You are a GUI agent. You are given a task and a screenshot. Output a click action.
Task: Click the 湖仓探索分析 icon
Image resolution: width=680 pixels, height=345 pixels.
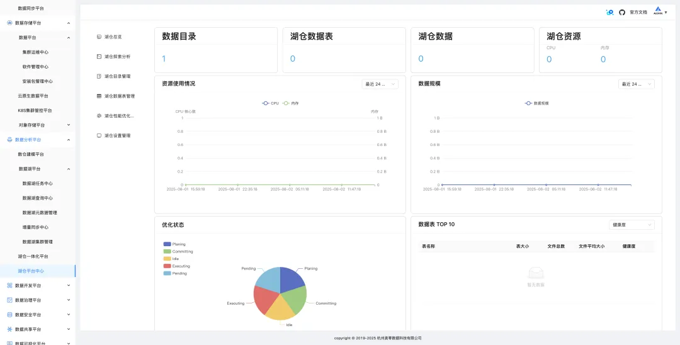coord(99,56)
